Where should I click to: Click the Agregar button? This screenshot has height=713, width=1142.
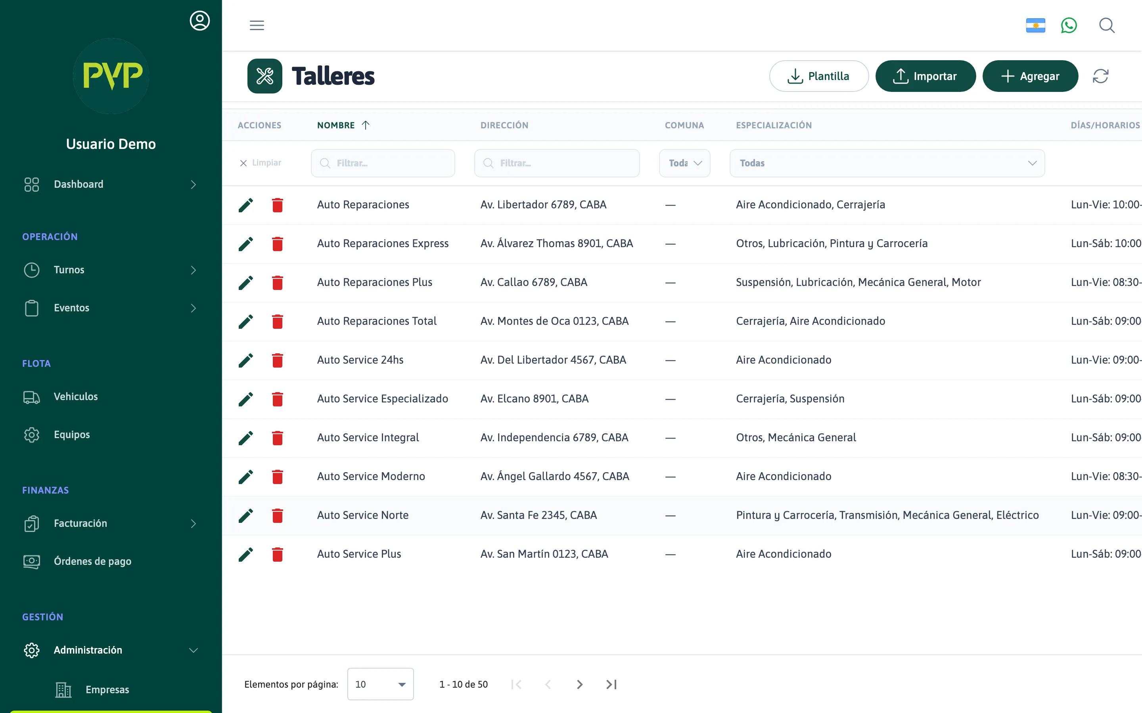[x=1030, y=76]
